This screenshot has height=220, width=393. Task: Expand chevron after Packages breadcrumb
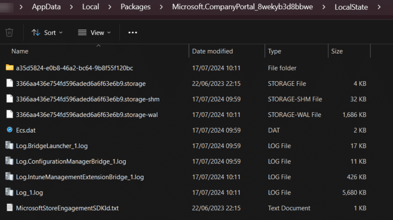(x=161, y=7)
